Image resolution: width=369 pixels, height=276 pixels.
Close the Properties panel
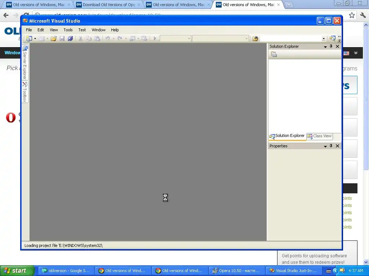coord(337,146)
